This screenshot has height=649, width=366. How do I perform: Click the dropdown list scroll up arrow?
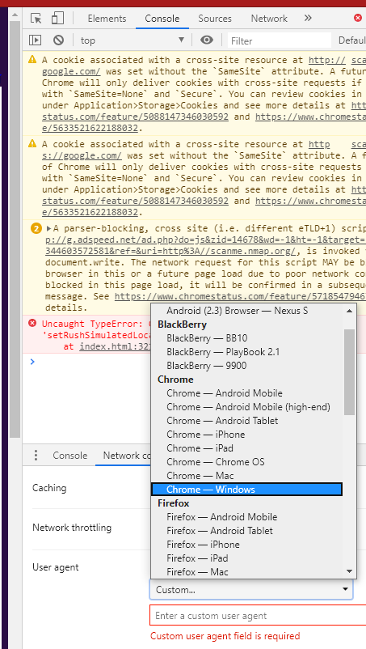pyautogui.click(x=350, y=311)
